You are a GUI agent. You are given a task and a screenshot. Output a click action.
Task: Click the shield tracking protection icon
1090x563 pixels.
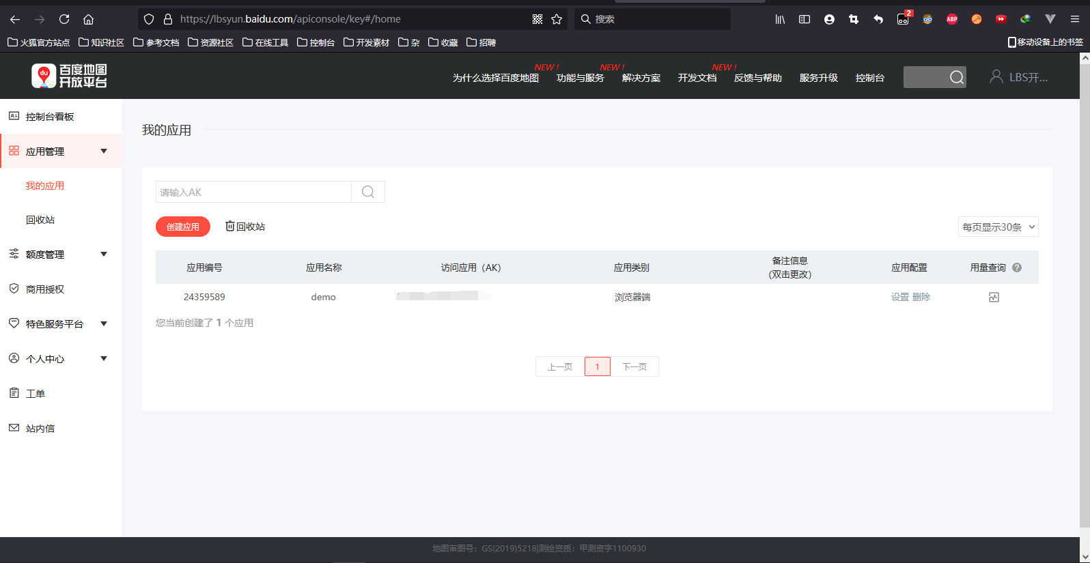coord(149,19)
